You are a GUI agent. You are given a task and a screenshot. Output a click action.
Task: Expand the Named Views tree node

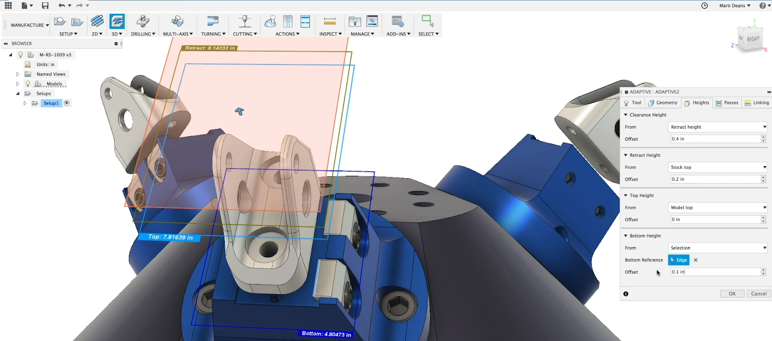click(x=17, y=74)
